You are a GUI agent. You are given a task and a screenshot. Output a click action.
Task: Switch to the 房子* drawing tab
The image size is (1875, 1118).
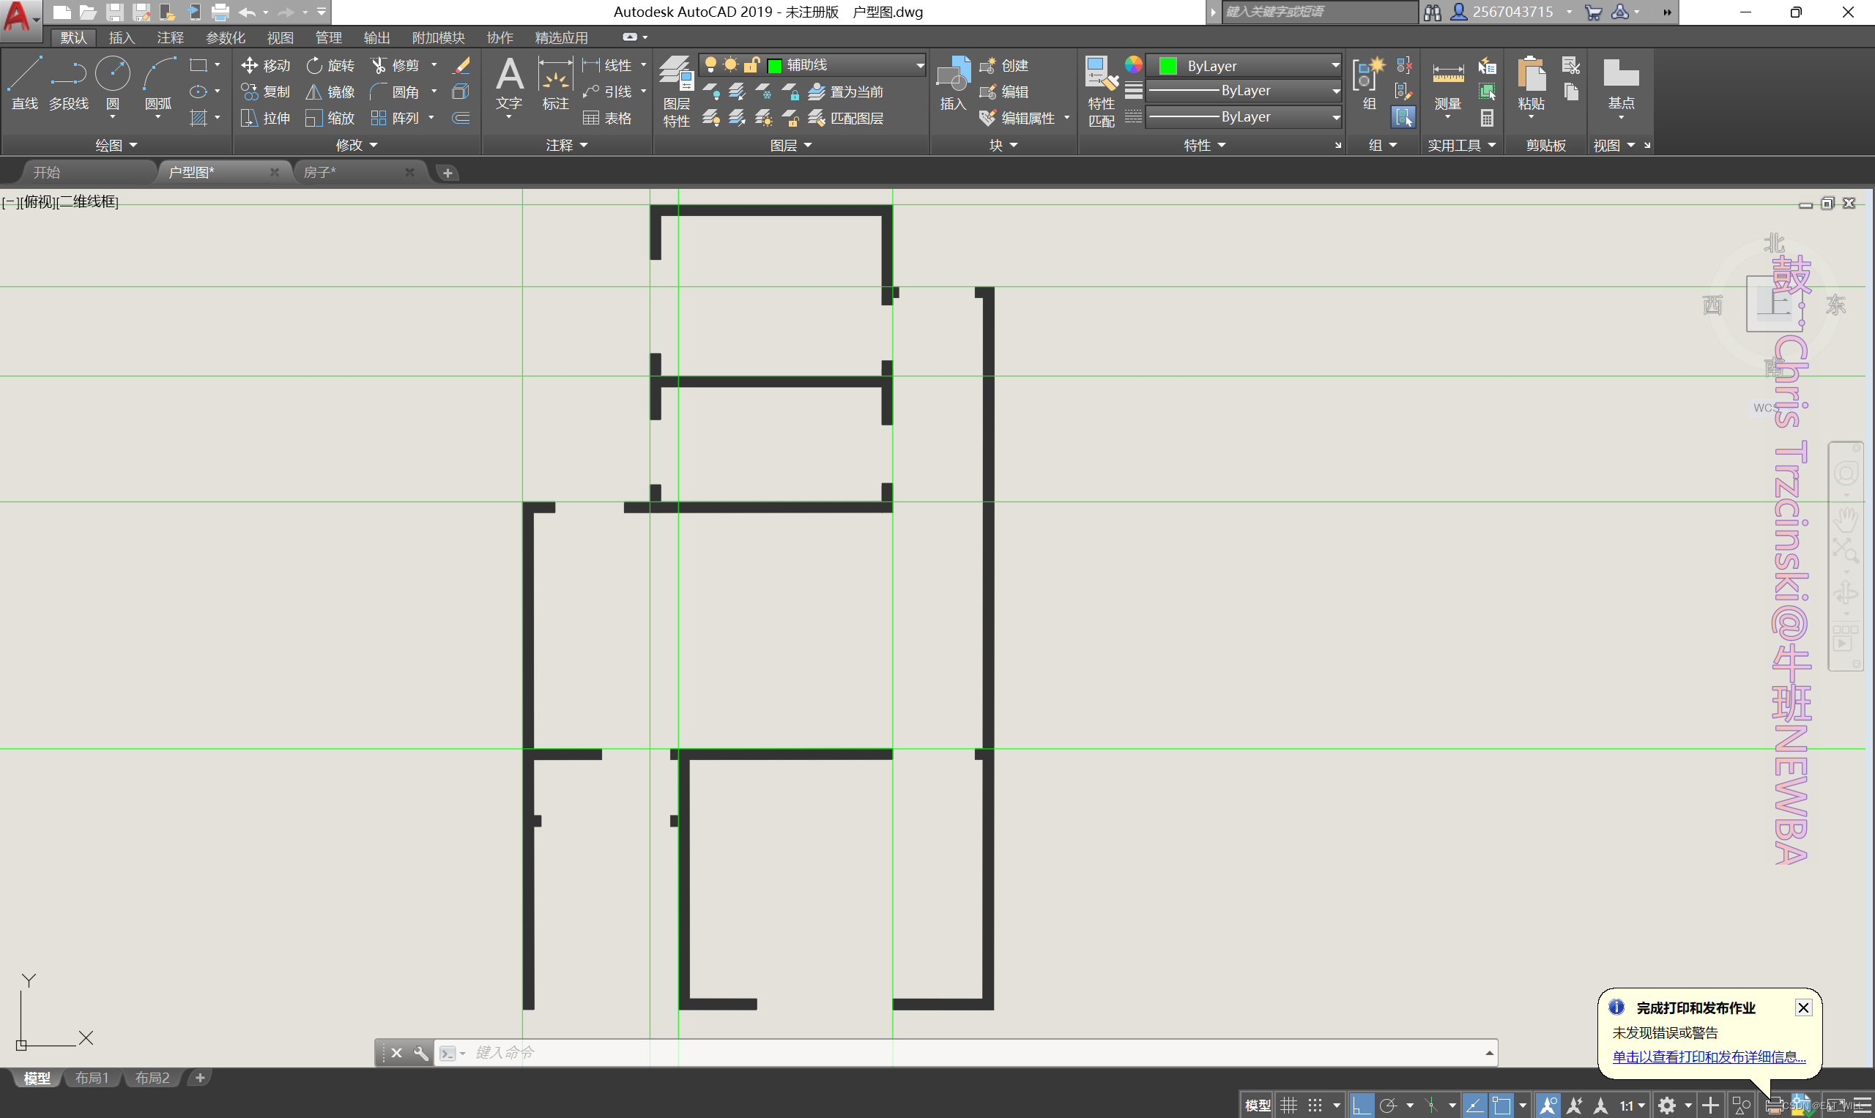pyautogui.click(x=320, y=173)
